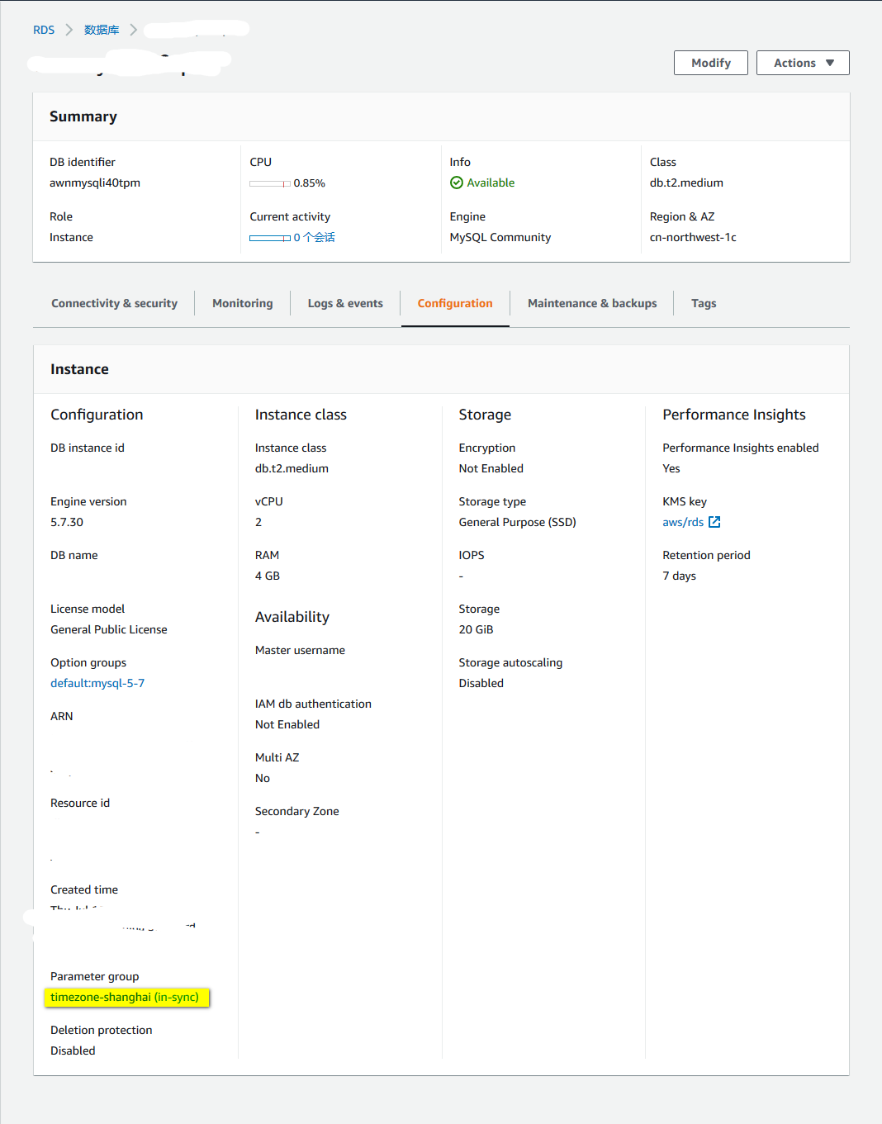Click the green Available status check icon

tap(457, 183)
